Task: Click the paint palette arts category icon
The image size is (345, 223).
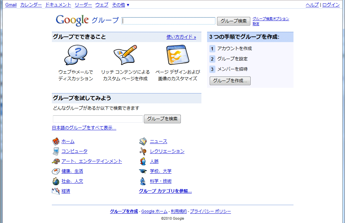Action: point(56,161)
